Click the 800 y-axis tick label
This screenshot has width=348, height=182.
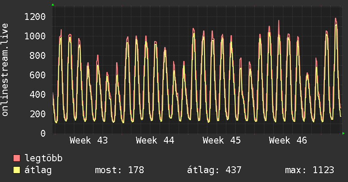coord(38,55)
